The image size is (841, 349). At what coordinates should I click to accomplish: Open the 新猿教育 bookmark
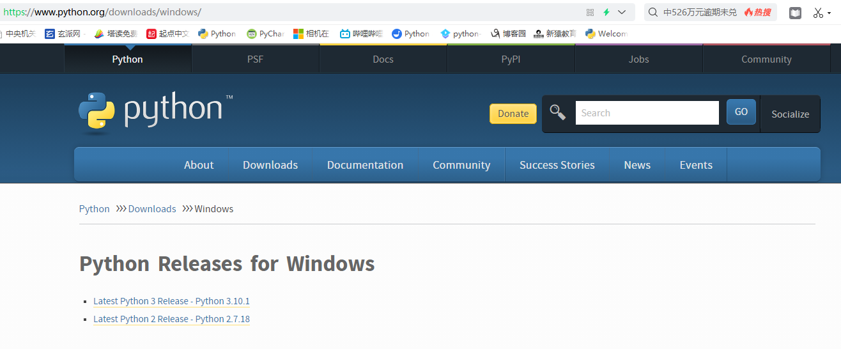[x=555, y=34]
